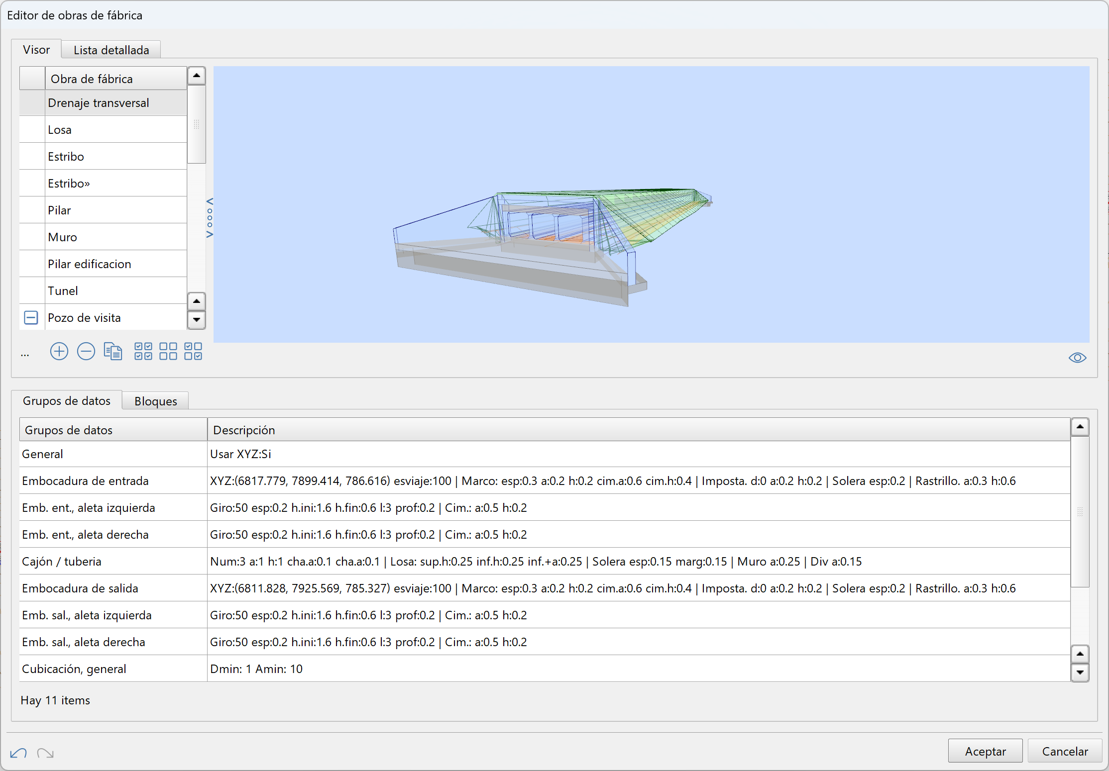This screenshot has width=1109, height=771.
Task: Toggle the eye visibility icon in viewer
Action: (1077, 358)
